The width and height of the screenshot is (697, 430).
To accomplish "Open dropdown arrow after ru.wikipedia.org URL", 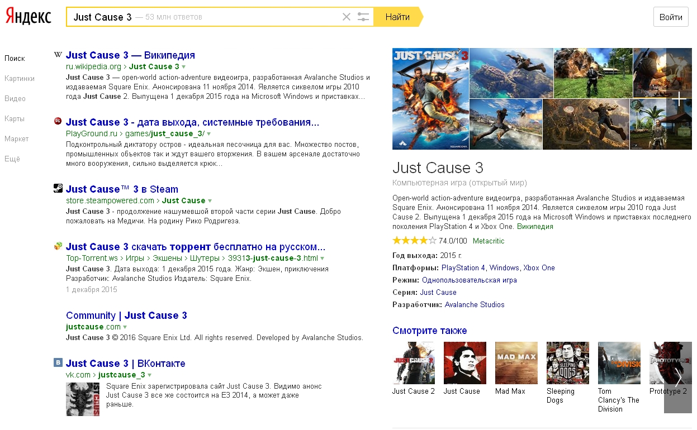I will pos(184,67).
